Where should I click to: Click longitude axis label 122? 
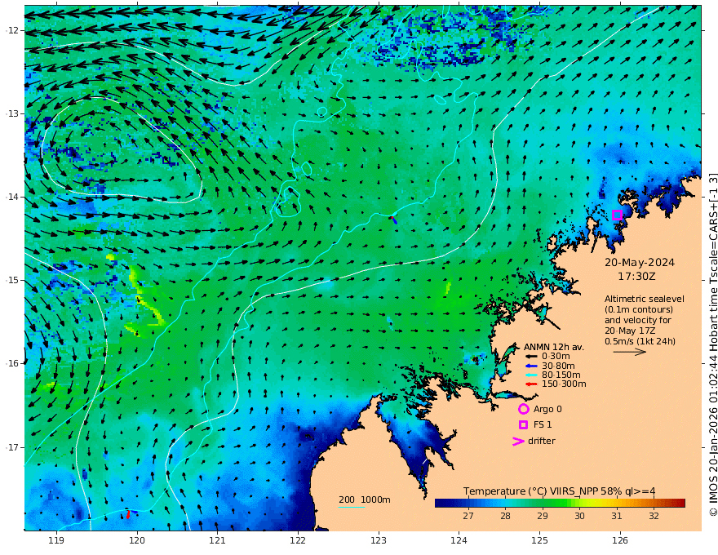[x=298, y=541]
